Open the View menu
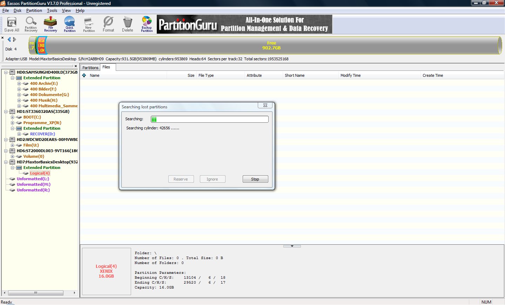Image resolution: width=505 pixels, height=305 pixels. (x=66, y=11)
